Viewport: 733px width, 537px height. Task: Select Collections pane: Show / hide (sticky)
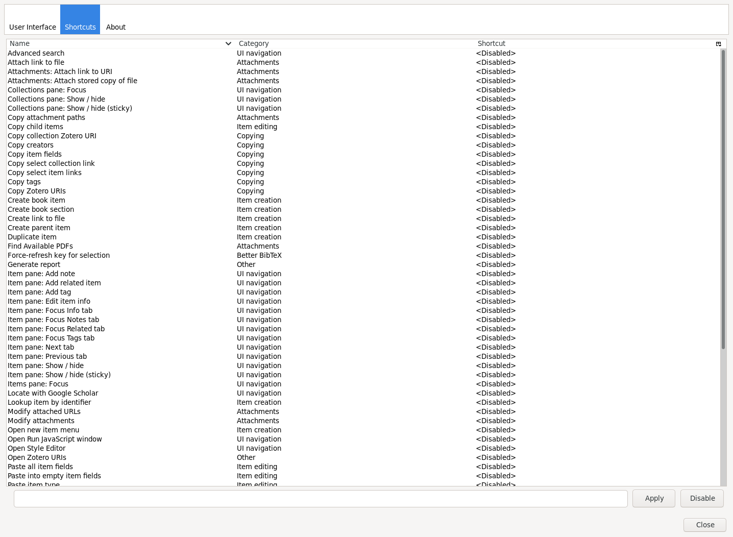tap(363, 108)
